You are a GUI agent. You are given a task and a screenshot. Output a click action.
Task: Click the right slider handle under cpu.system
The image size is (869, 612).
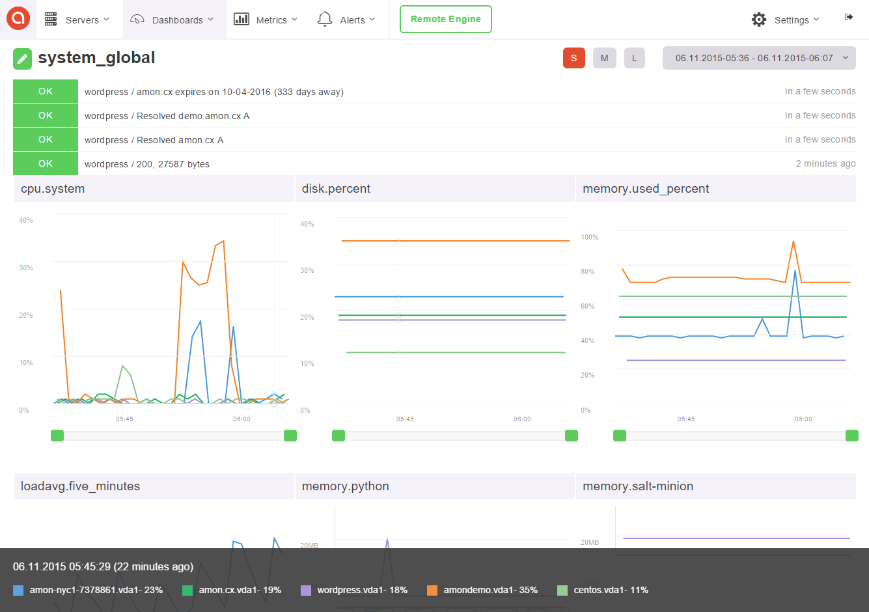290,436
